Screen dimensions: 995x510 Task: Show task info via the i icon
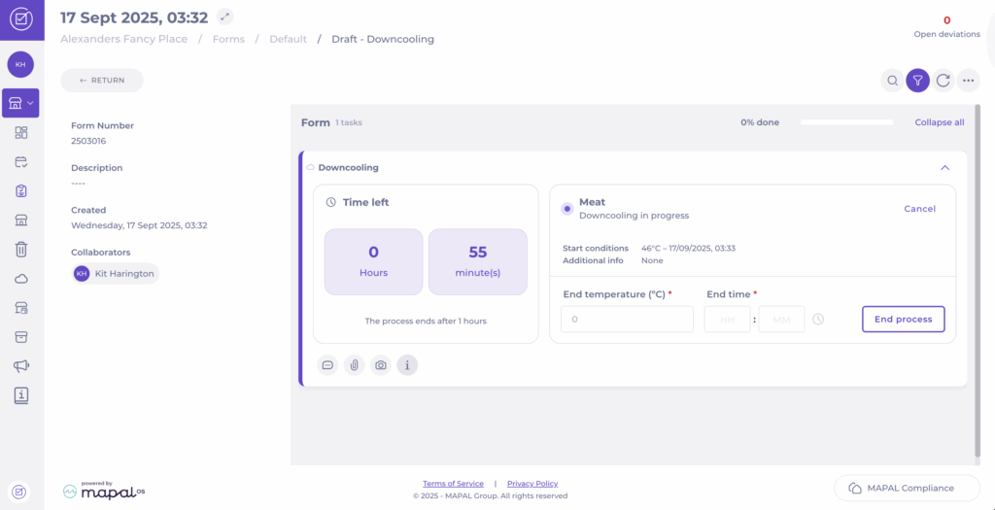(407, 365)
